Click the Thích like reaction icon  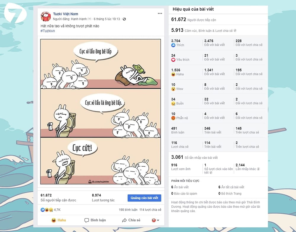[173, 45]
